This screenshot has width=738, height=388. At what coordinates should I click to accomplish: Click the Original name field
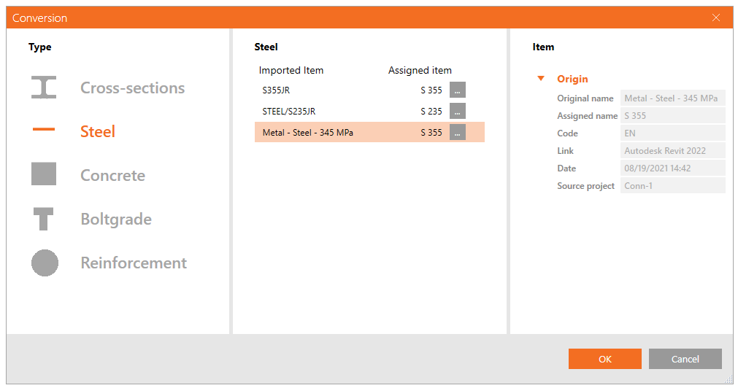point(672,98)
